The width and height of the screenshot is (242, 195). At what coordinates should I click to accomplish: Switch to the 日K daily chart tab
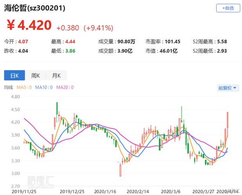point(14,75)
